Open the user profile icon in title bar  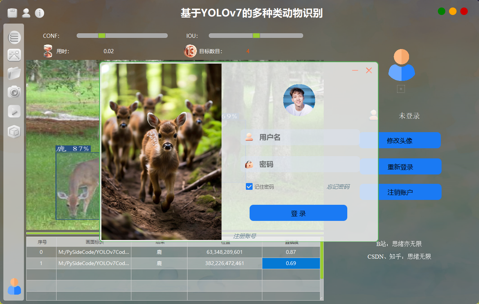[x=26, y=13]
